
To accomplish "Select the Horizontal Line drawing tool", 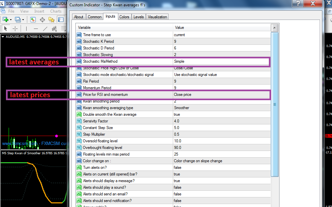I will (x=36, y=29).
